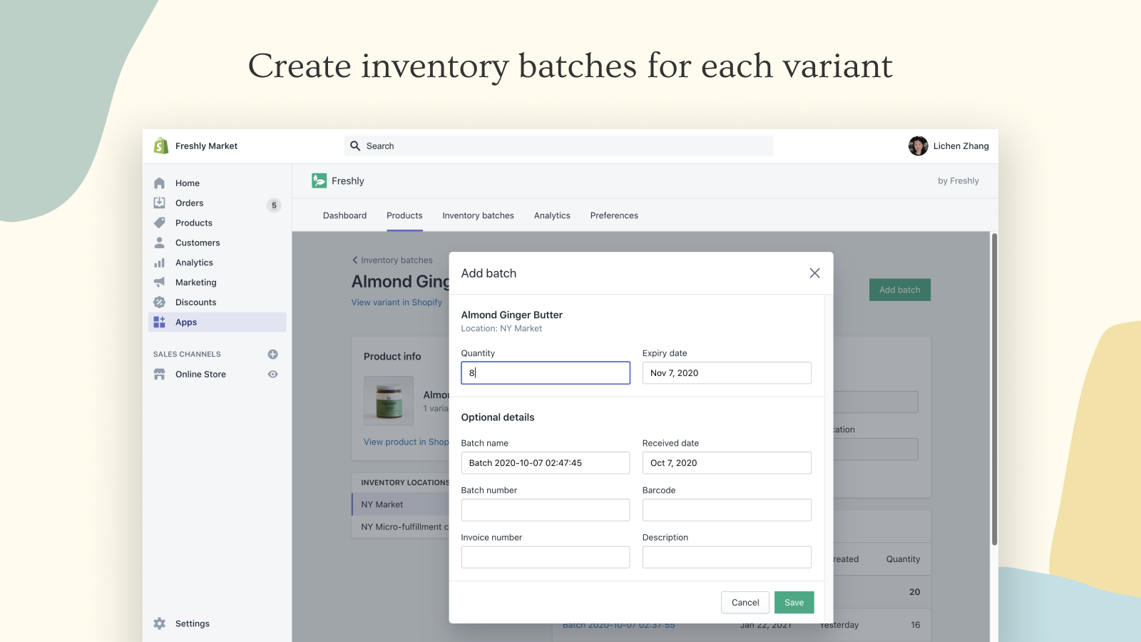
Task: Click the Settings gear icon
Action: point(160,623)
